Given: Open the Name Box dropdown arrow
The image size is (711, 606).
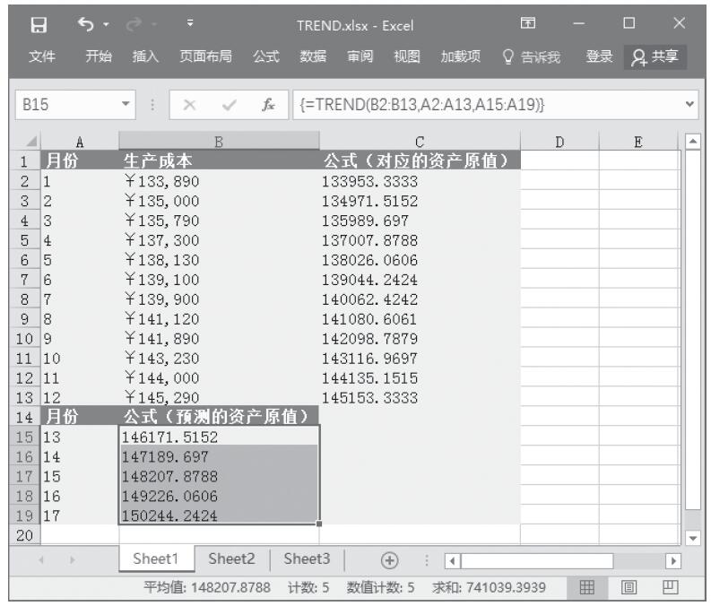Looking at the screenshot, I should point(126,104).
